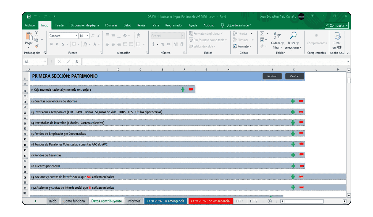Switch to F420-2026 Con emergencia sheet
Viewport: 373px width, 217px height.
(210, 201)
